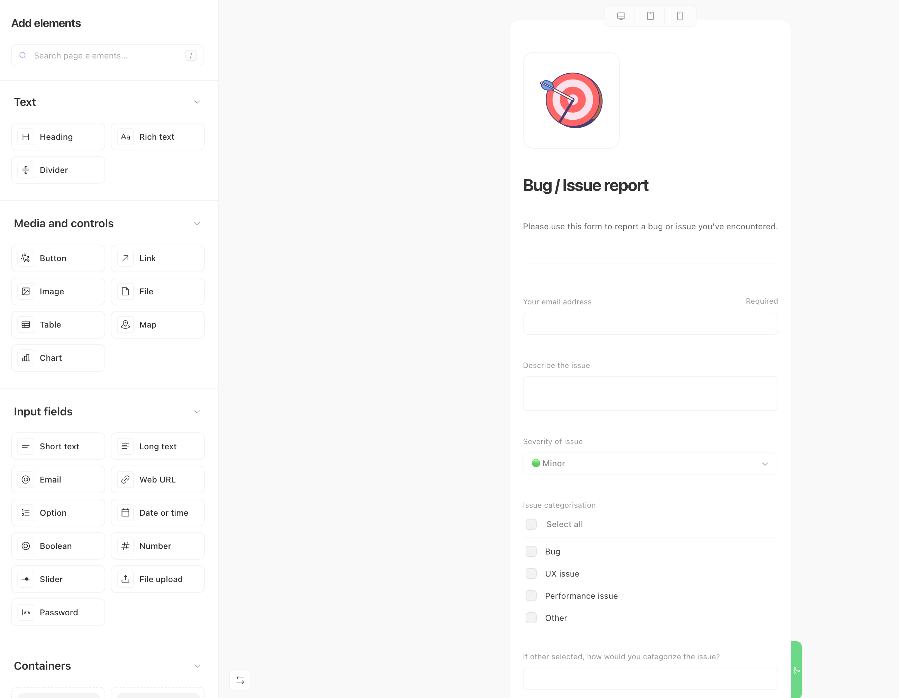Click the swap arrows icon button
Viewport: 899px width, 698px height.
[240, 680]
